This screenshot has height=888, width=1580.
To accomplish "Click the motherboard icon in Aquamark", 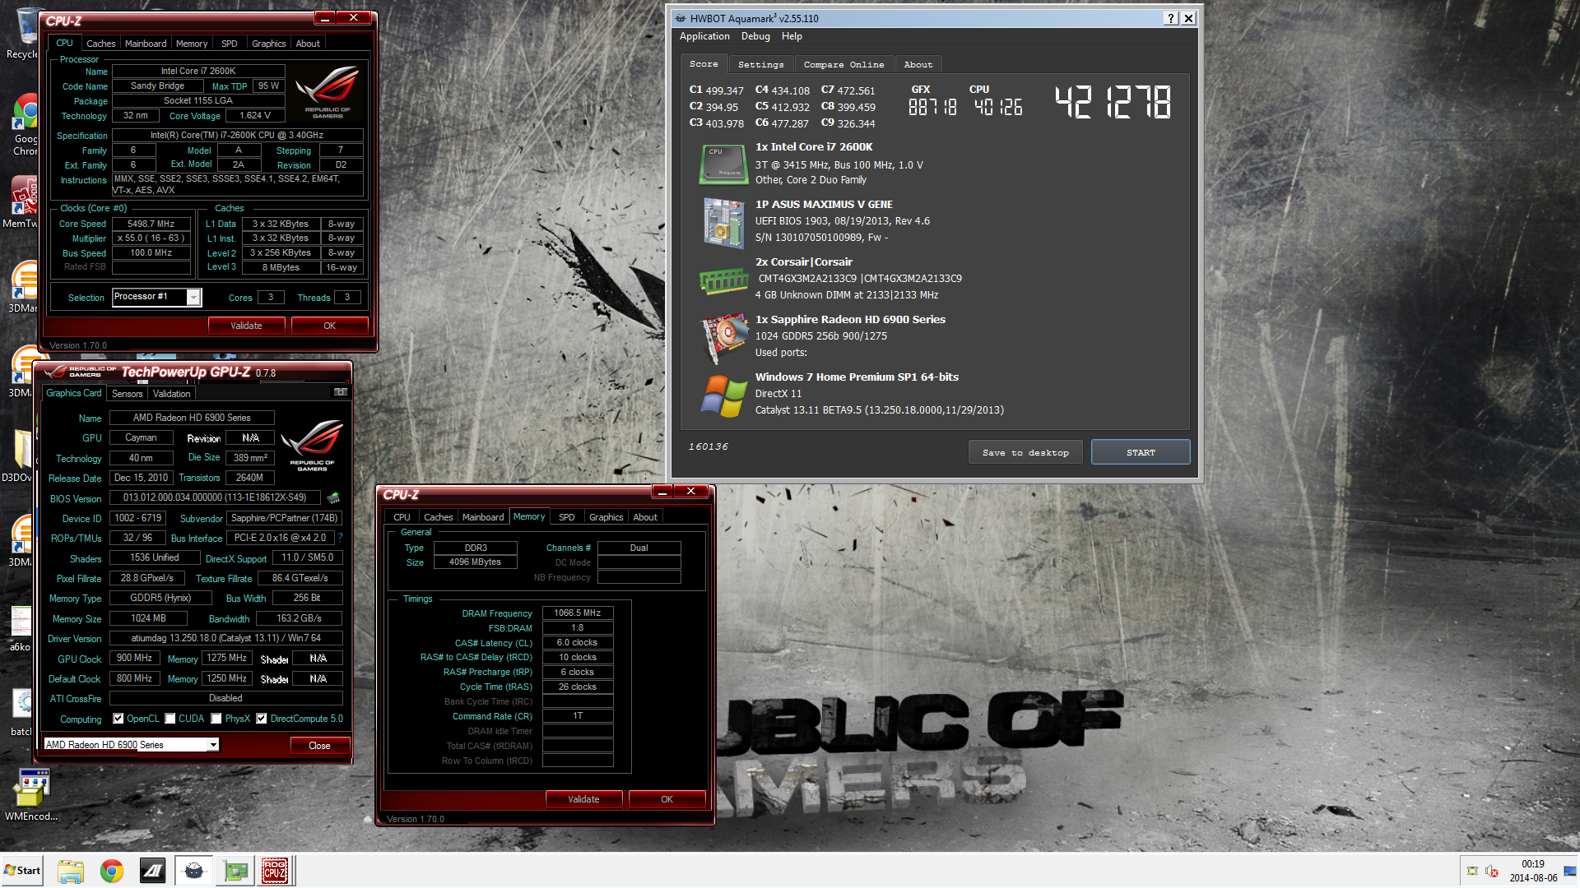I will pyautogui.click(x=723, y=222).
